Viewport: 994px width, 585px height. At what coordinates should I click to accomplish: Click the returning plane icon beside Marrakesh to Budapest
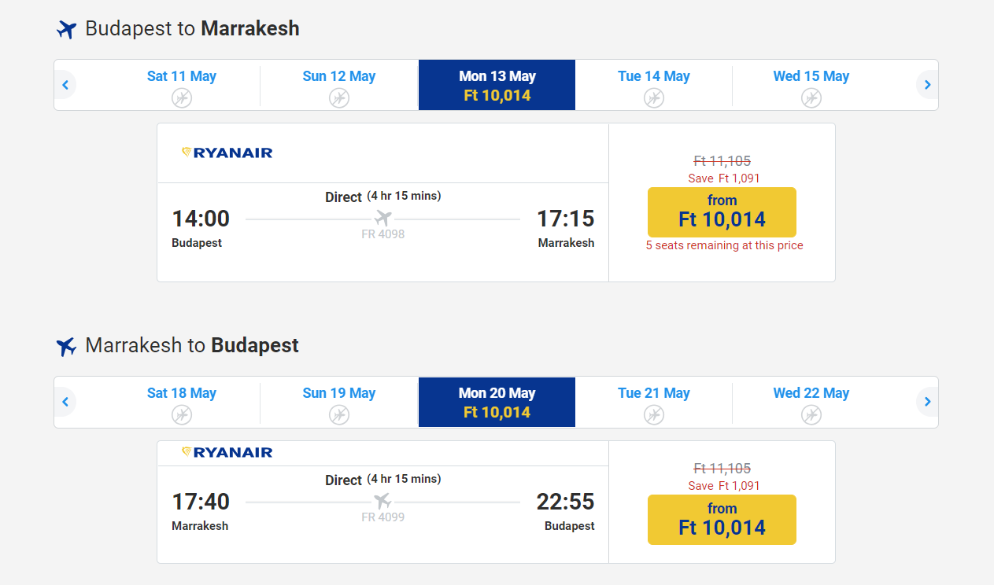[67, 346]
